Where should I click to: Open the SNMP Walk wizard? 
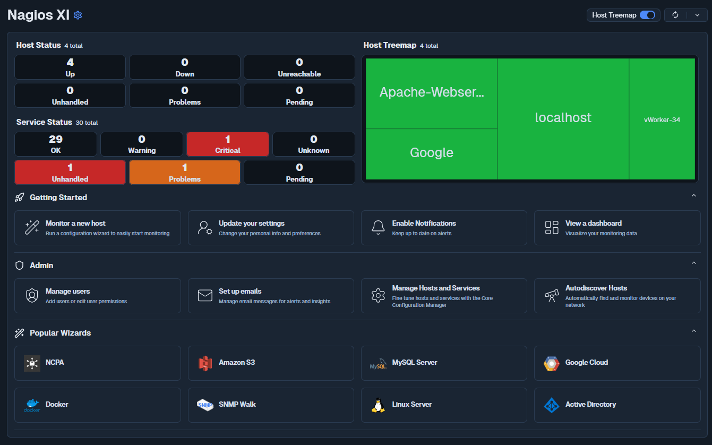pyautogui.click(x=205, y=405)
